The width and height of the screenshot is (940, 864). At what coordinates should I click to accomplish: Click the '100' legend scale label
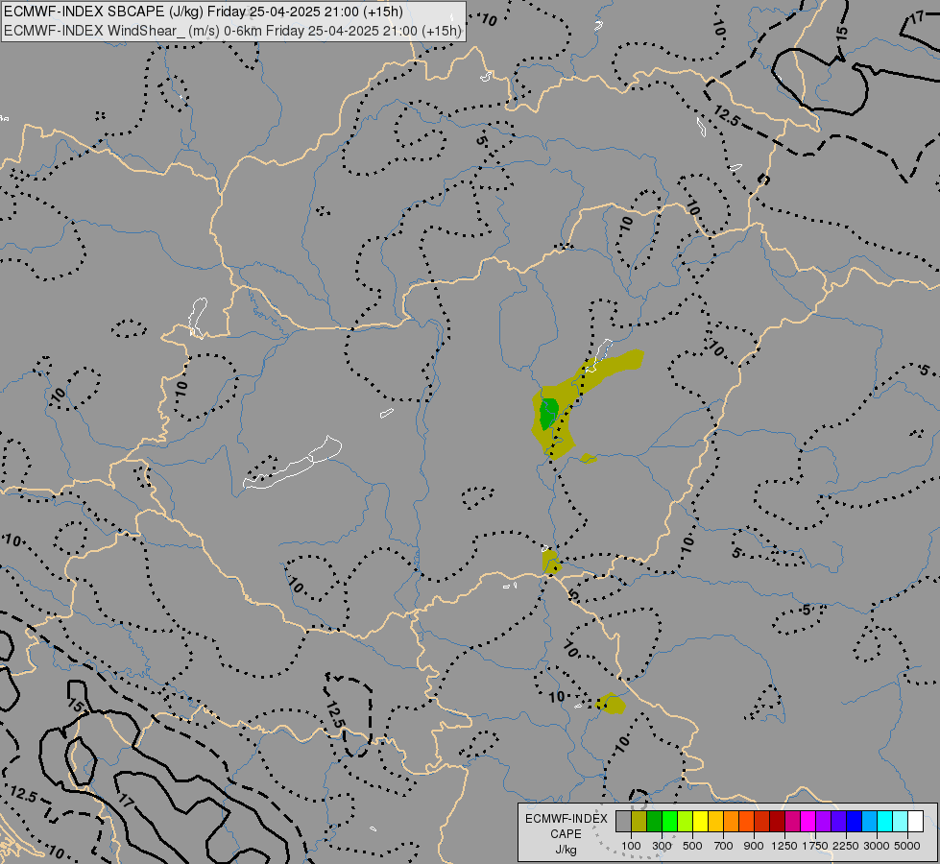point(631,846)
